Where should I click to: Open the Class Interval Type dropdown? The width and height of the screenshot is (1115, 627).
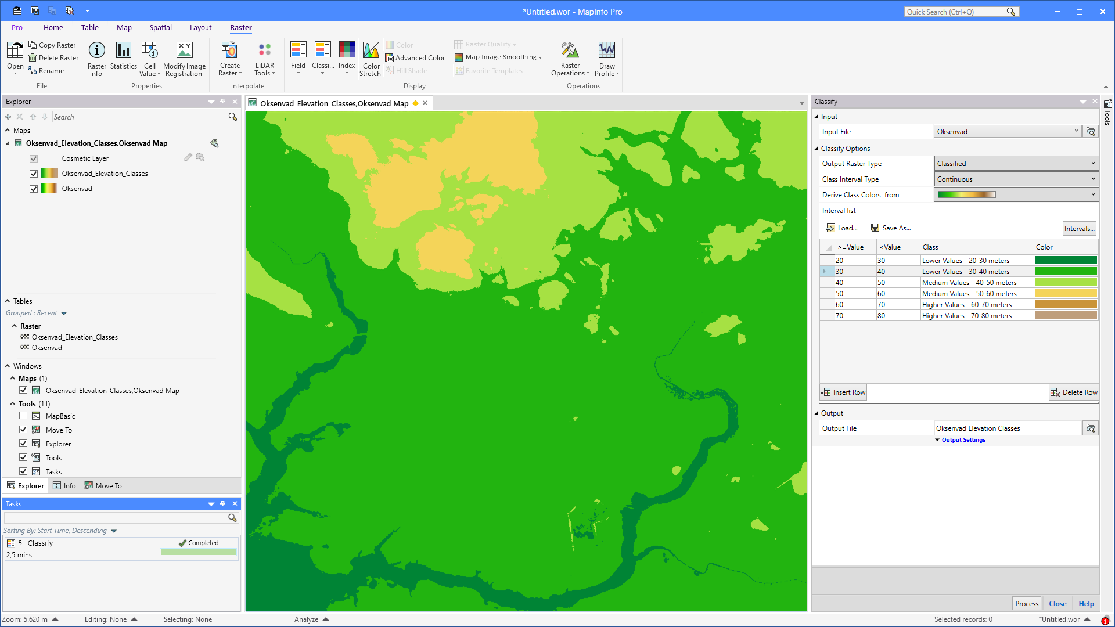(1093, 179)
